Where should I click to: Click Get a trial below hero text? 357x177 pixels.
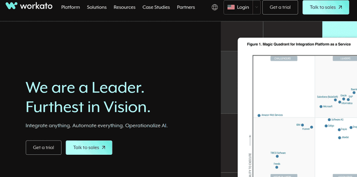tap(43, 148)
